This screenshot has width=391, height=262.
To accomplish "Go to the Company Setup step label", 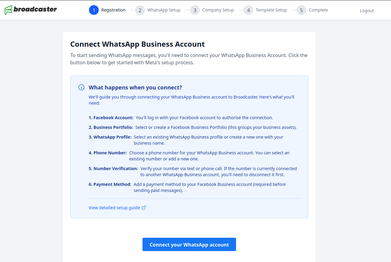I will click(218, 10).
